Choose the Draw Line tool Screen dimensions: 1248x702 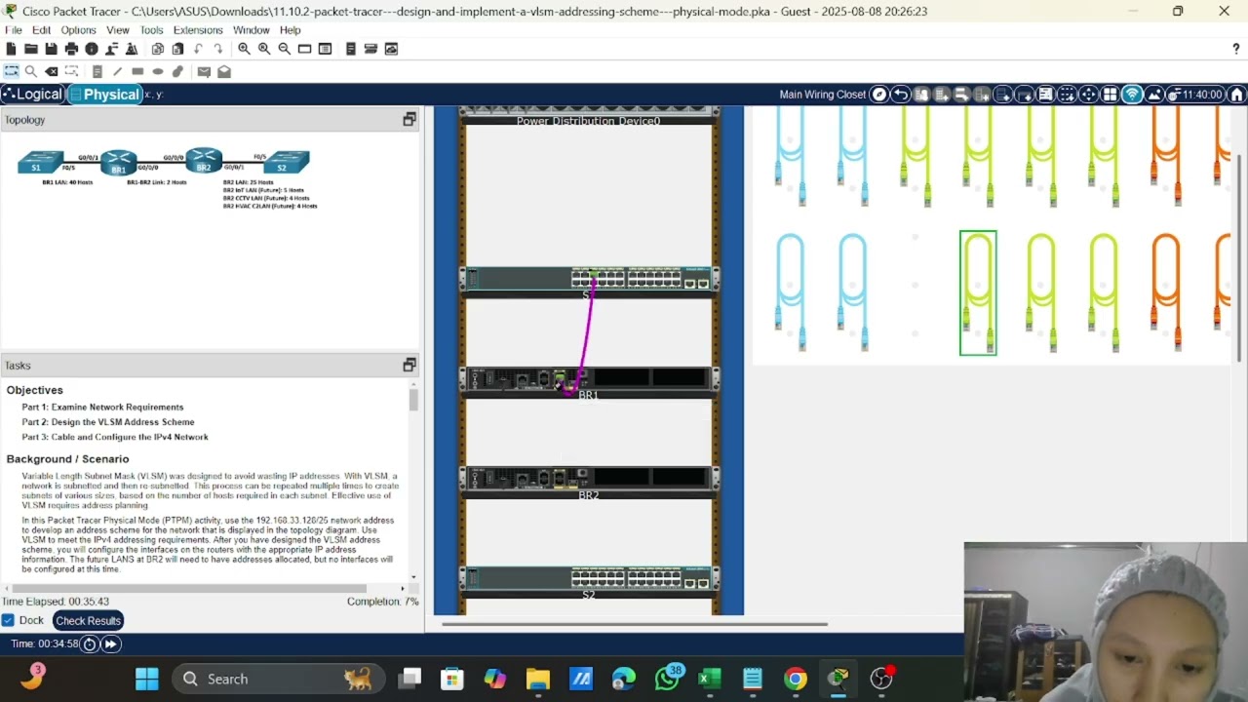click(x=118, y=71)
